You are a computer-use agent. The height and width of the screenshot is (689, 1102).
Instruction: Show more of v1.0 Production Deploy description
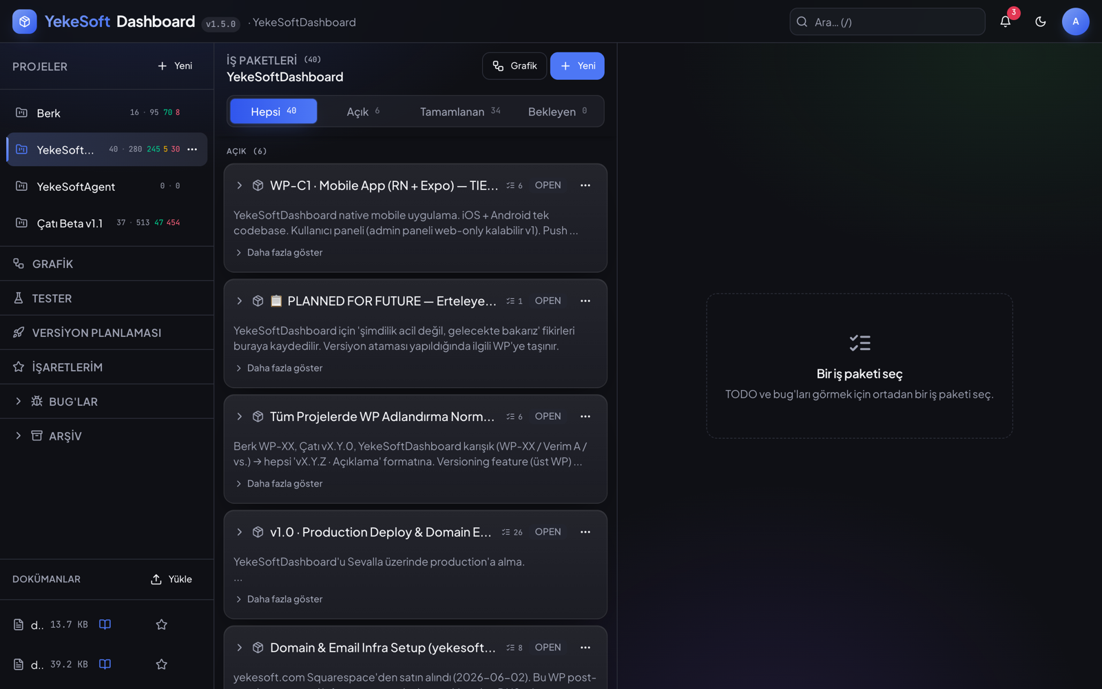(x=279, y=599)
